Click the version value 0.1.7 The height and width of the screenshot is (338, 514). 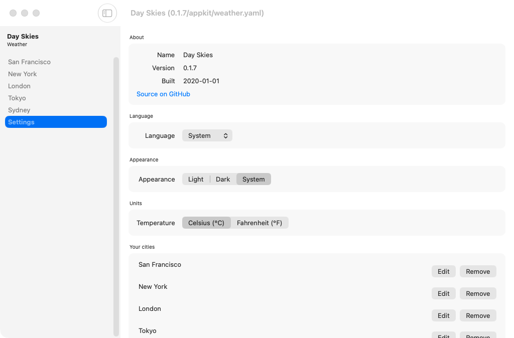click(190, 68)
